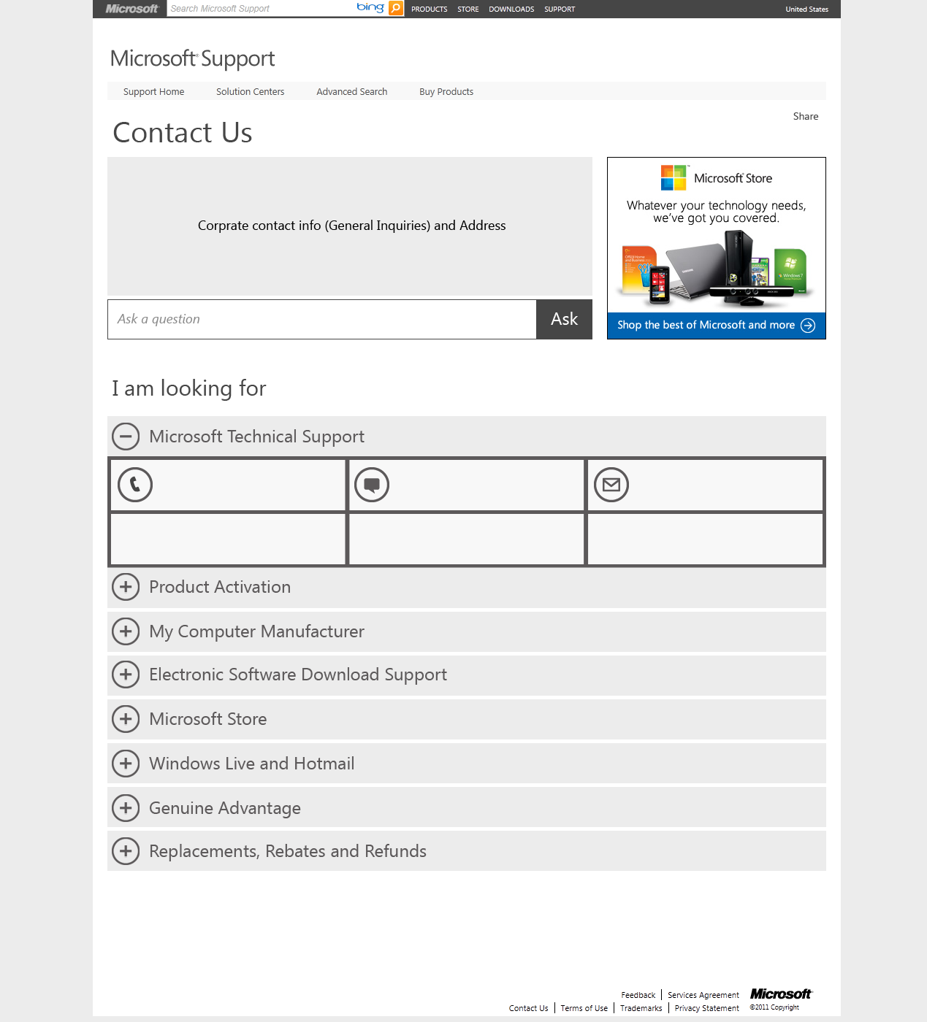Go to Solution Centers tab

pyautogui.click(x=250, y=92)
